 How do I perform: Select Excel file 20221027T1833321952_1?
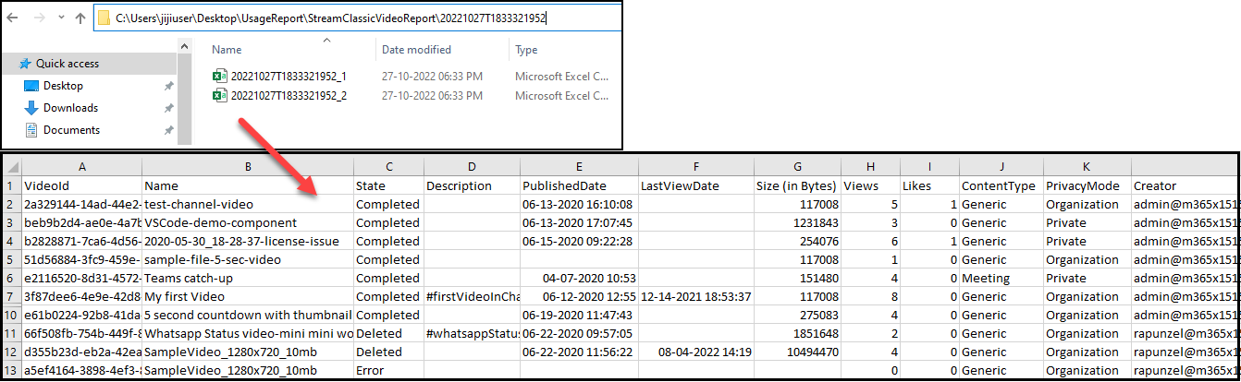tap(288, 77)
